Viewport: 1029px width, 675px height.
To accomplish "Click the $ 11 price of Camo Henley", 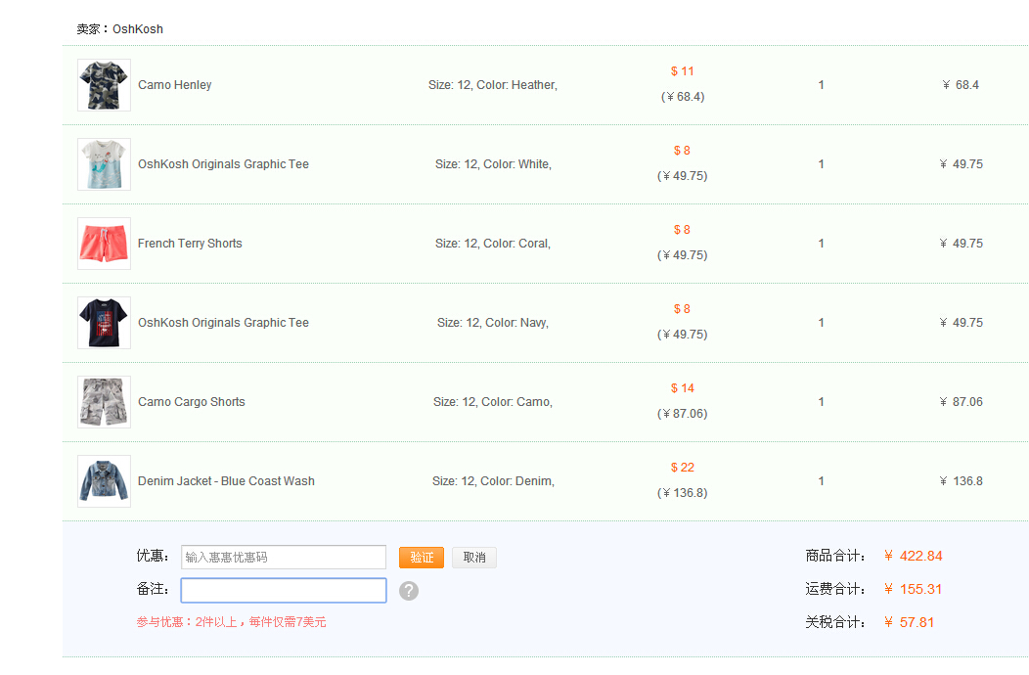I will (x=682, y=71).
